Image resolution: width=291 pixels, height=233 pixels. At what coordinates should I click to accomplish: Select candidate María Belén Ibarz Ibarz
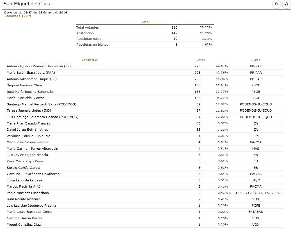coord(31,73)
